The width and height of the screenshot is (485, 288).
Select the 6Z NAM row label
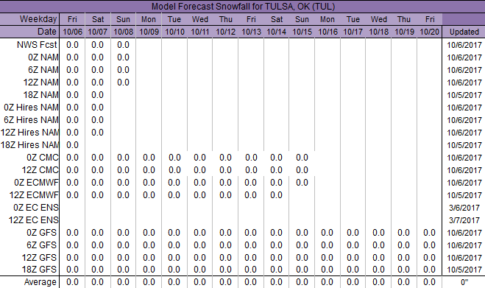[43, 70]
